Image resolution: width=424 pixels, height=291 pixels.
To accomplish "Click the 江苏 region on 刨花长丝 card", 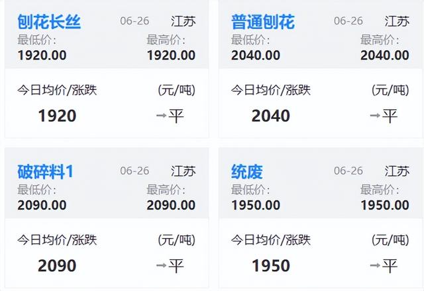I will tap(184, 21).
